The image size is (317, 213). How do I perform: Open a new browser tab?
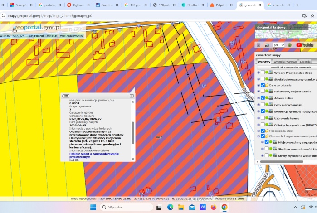click(297, 5)
